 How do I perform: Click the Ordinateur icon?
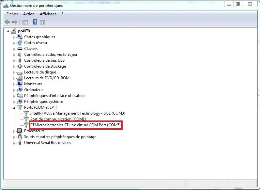[x=20, y=90]
